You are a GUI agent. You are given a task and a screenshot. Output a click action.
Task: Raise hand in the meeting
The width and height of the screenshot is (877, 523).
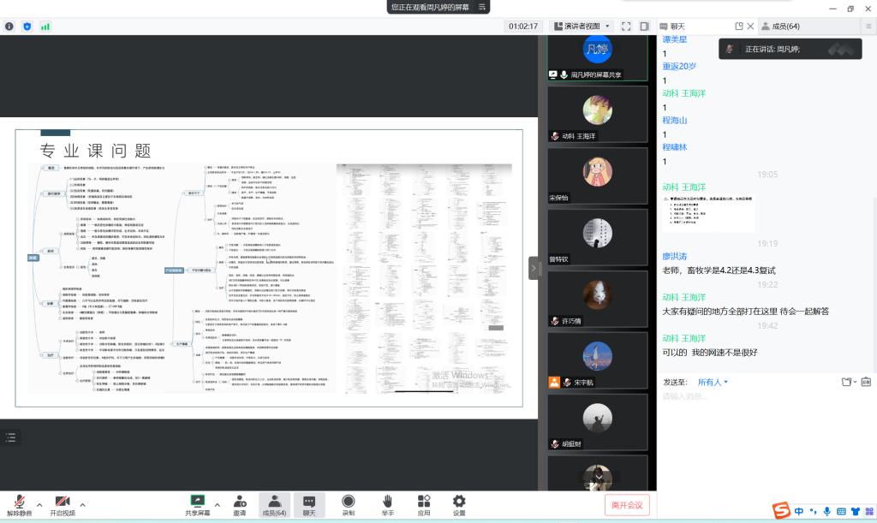click(387, 504)
